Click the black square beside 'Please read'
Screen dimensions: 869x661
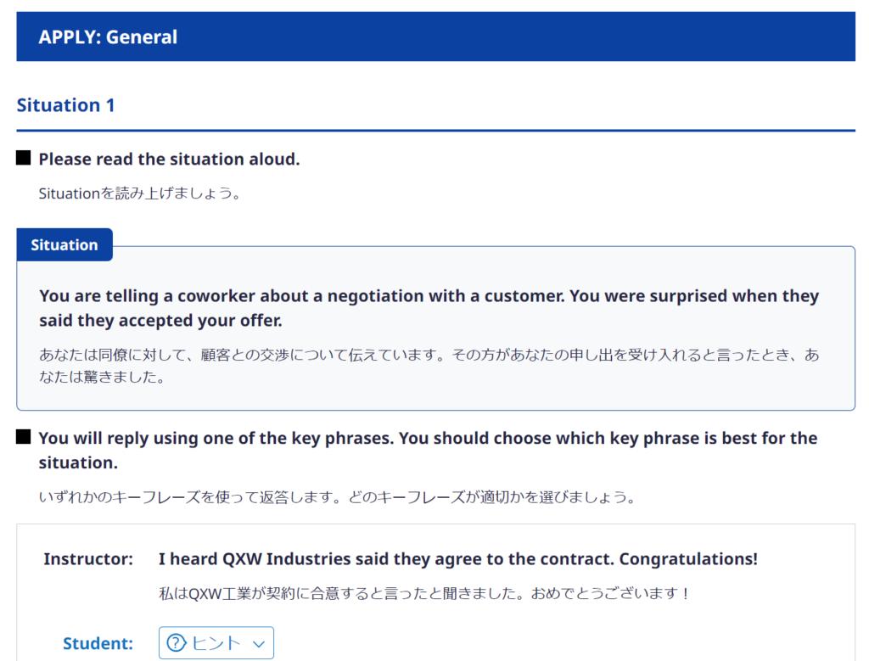pyautogui.click(x=24, y=158)
